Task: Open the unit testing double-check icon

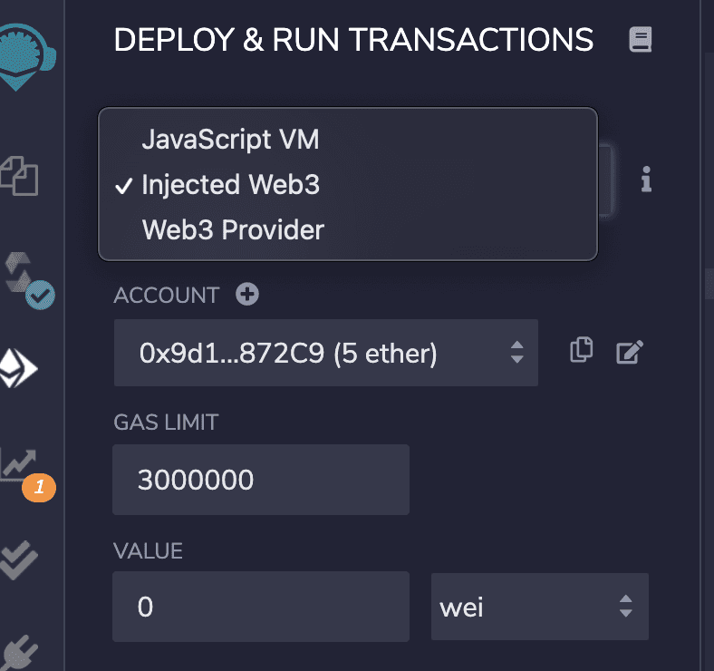Action: tap(18, 559)
